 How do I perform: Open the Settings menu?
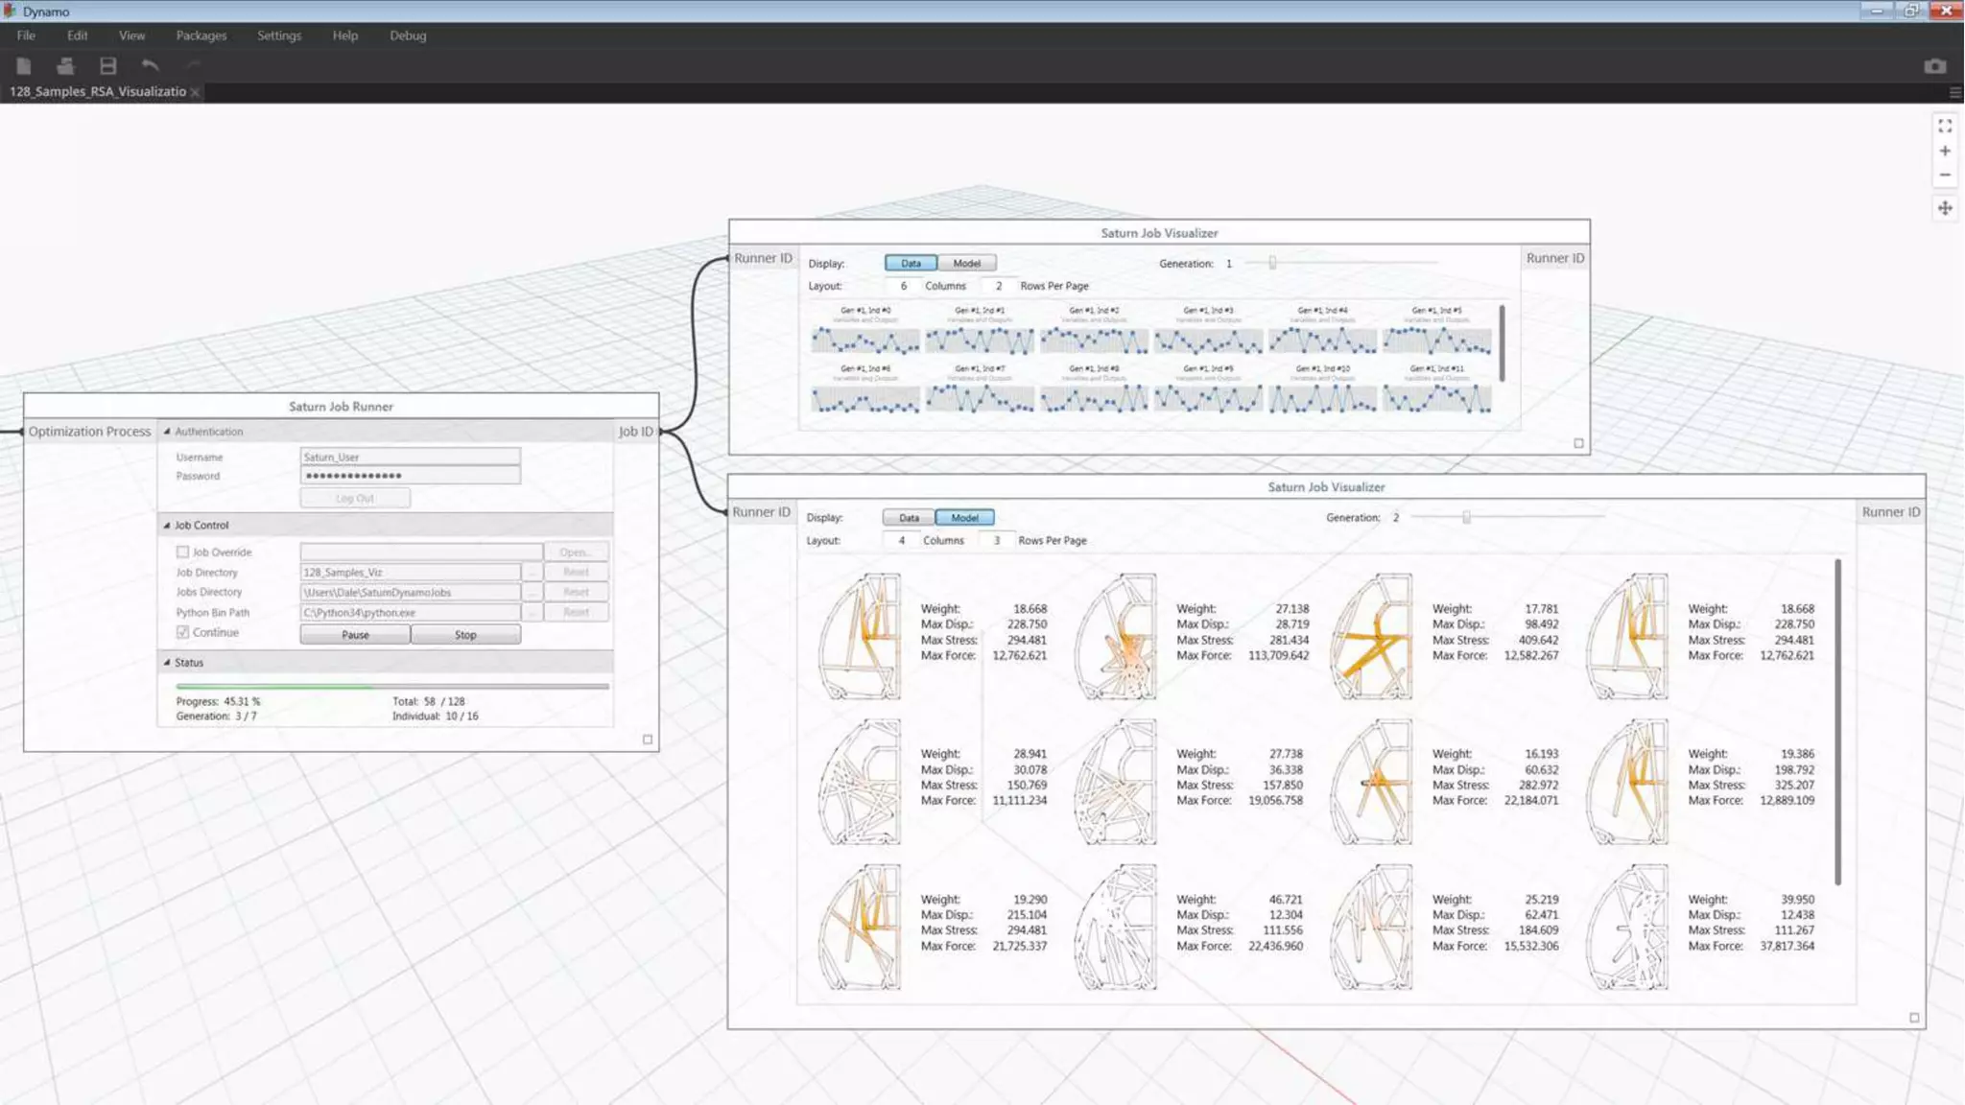278,35
